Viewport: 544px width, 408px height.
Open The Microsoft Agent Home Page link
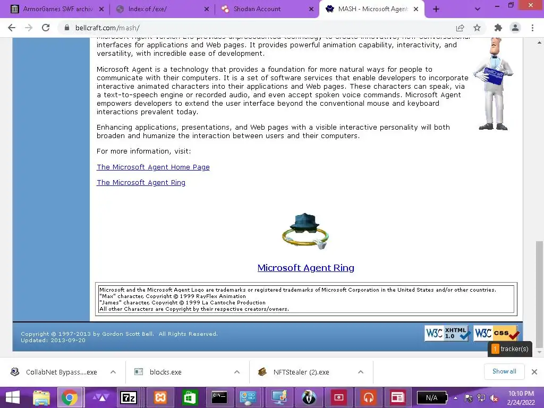153,167
